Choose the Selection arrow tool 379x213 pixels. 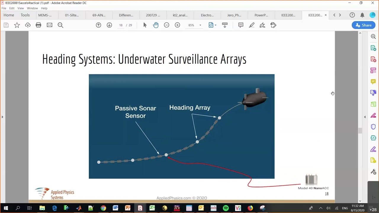pyautogui.click(x=145, y=25)
